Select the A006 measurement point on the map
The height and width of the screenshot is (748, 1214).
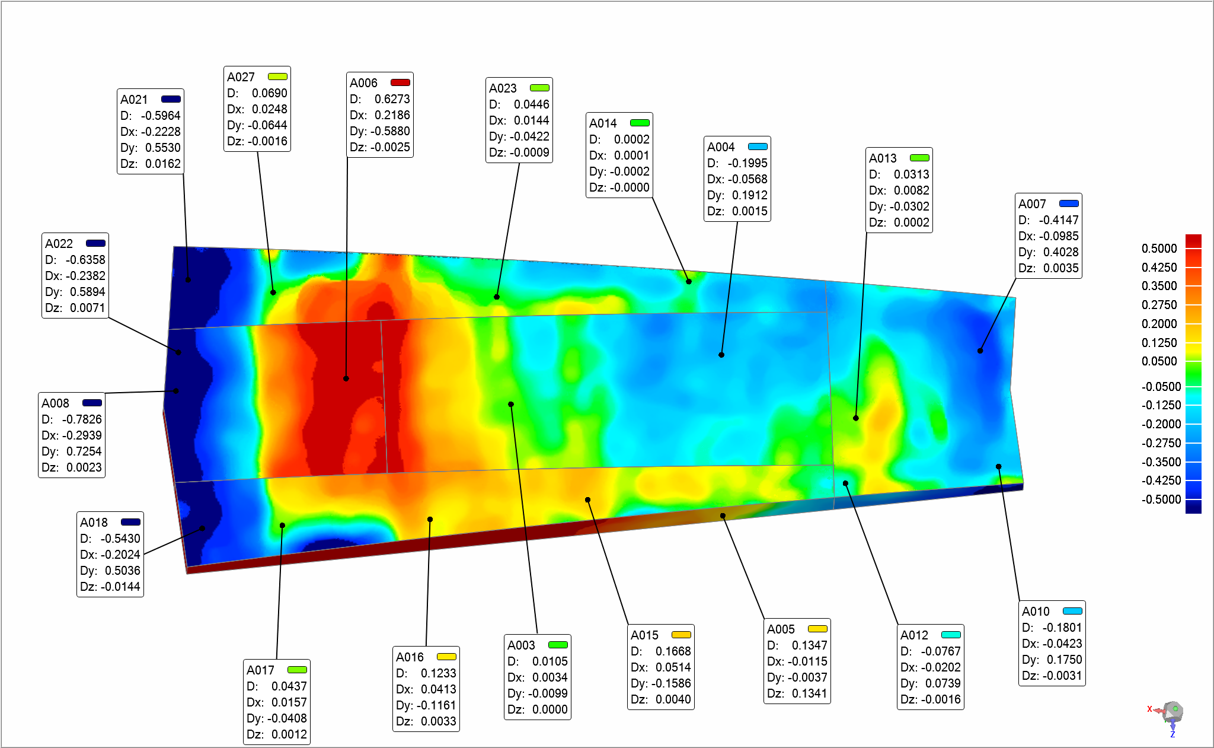point(346,378)
